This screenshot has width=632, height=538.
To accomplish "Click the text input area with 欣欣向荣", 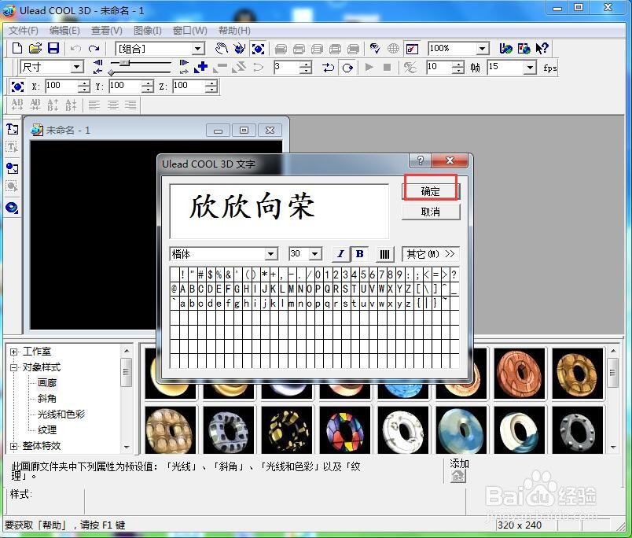I will click(x=279, y=212).
